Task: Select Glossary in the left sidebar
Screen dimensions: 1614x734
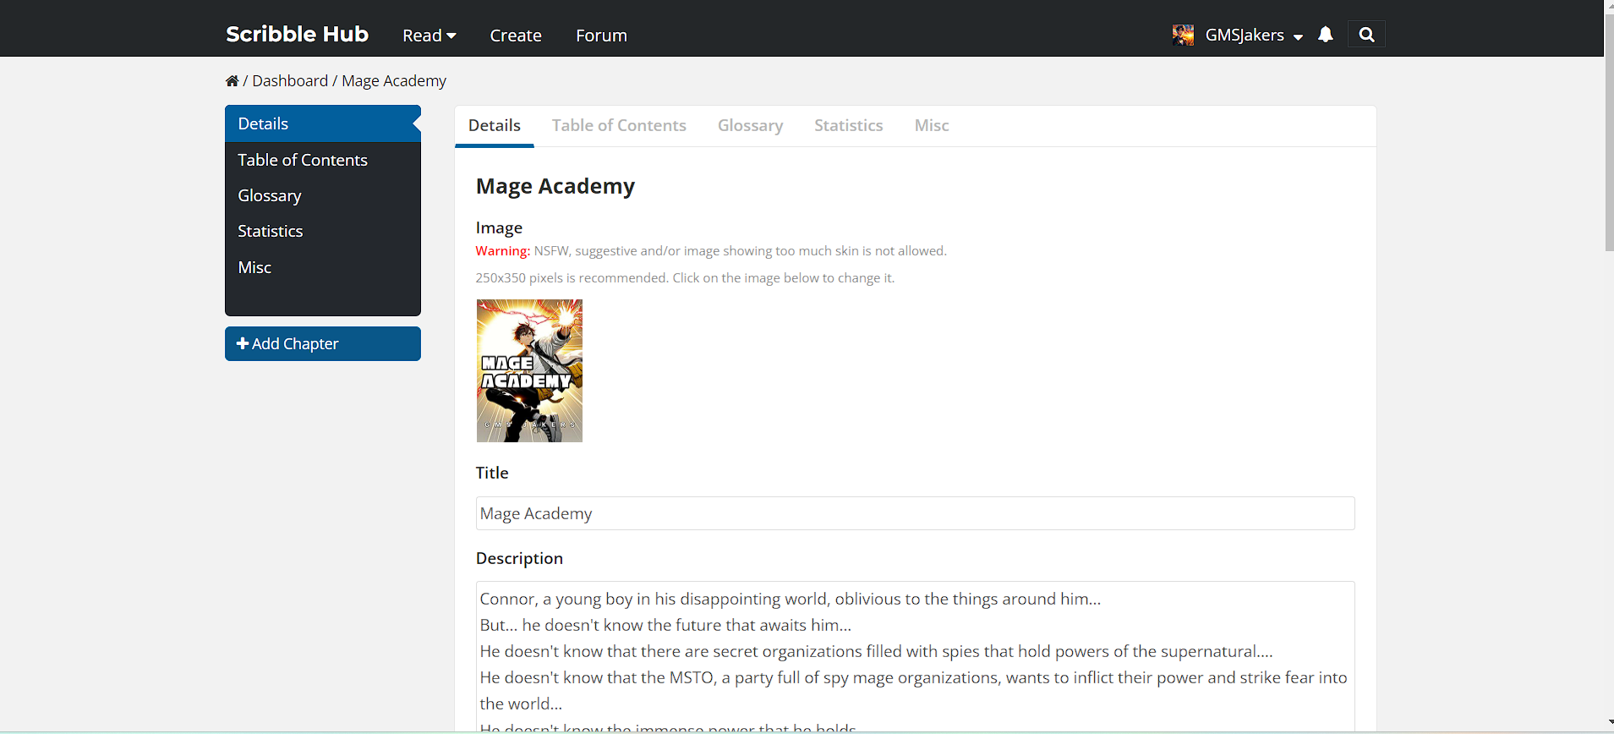Action: 270,195
